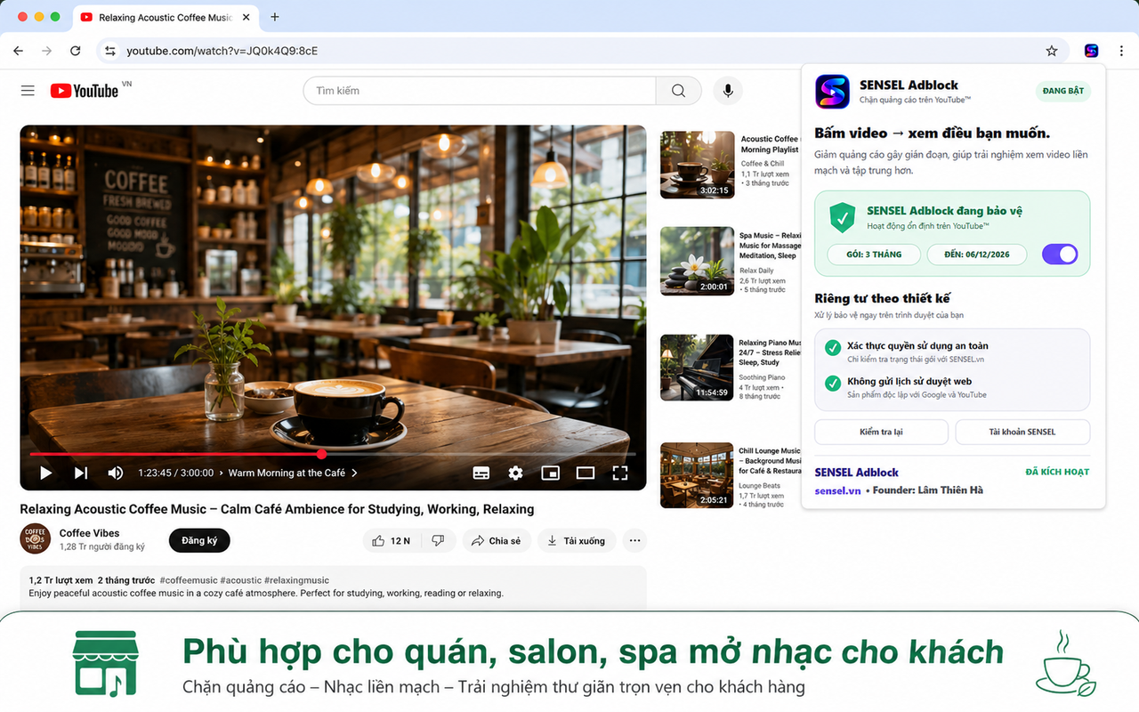Dislike this video
Image resolution: width=1139 pixels, height=712 pixels.
point(438,540)
